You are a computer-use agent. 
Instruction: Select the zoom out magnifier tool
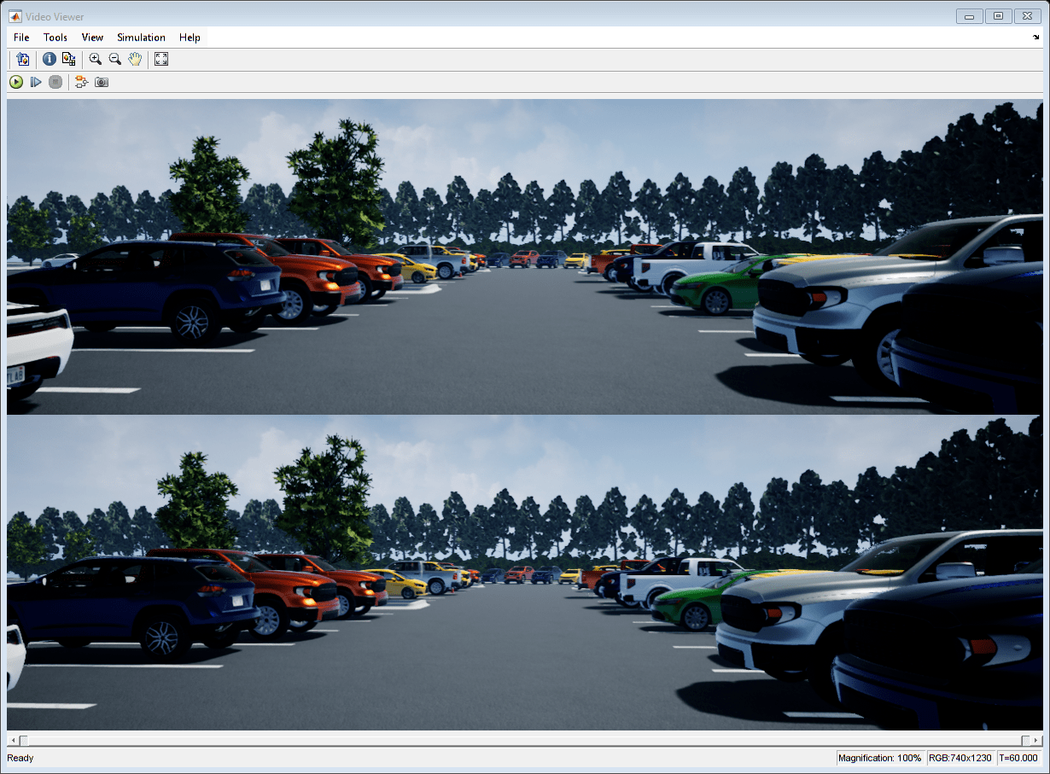115,59
